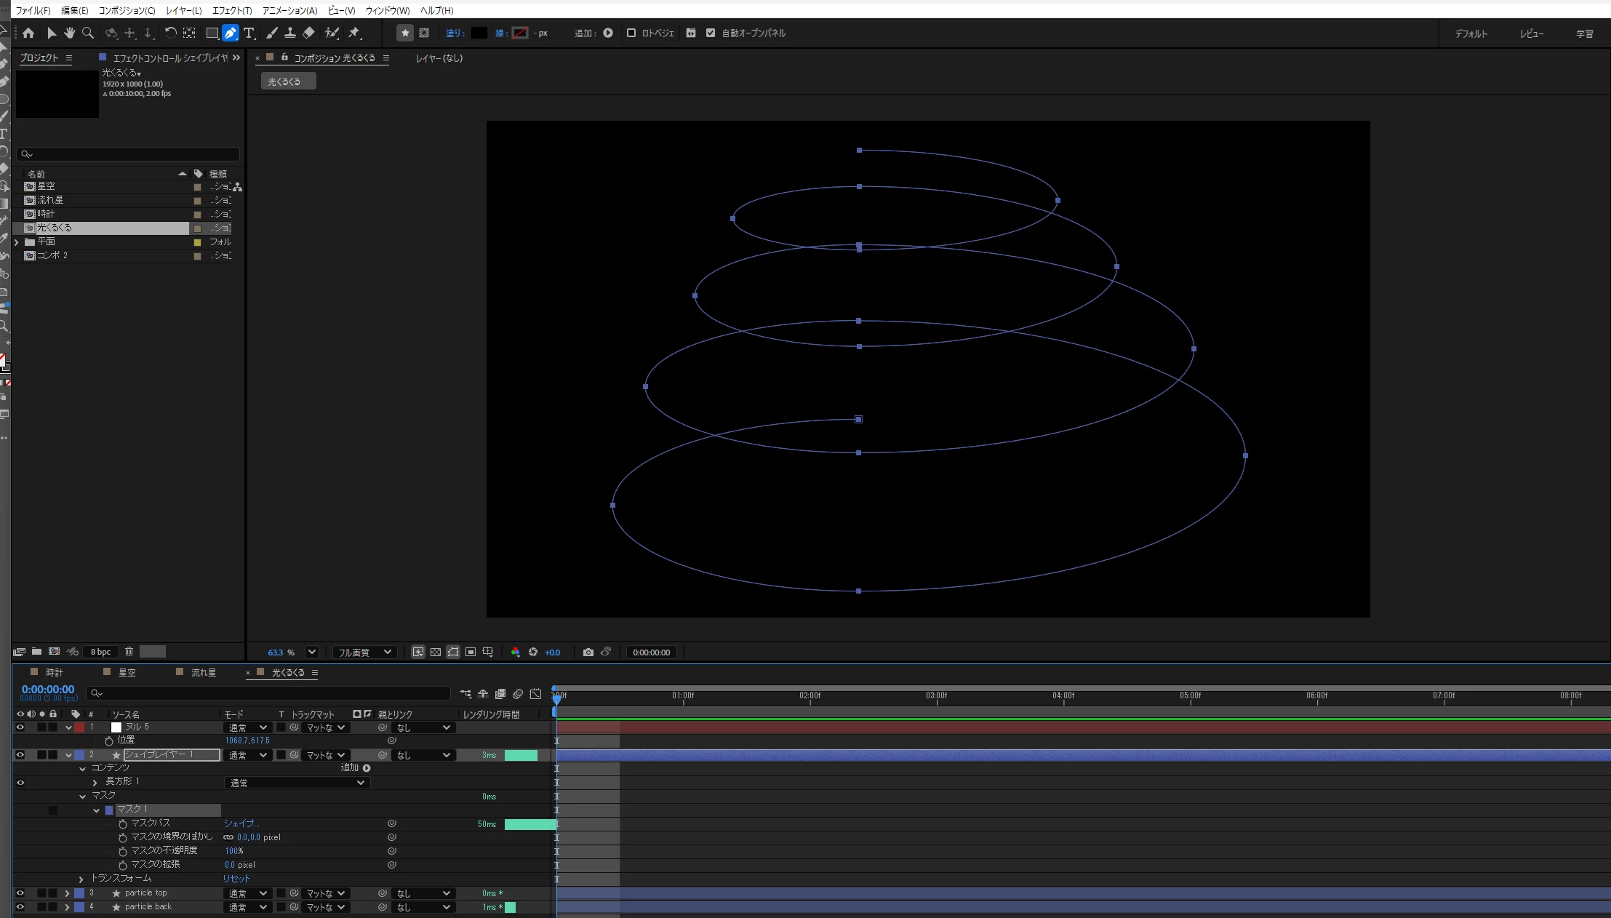
Task: Click the snapshot camera icon
Action: (x=588, y=652)
